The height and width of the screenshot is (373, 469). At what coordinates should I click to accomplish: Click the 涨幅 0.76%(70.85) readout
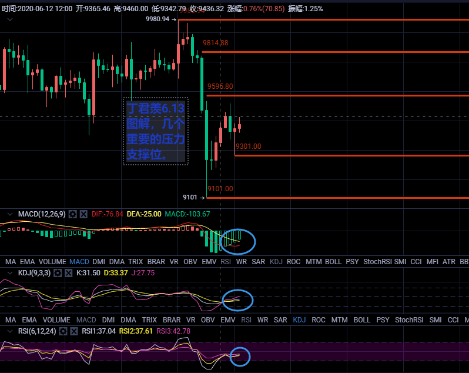(256, 9)
